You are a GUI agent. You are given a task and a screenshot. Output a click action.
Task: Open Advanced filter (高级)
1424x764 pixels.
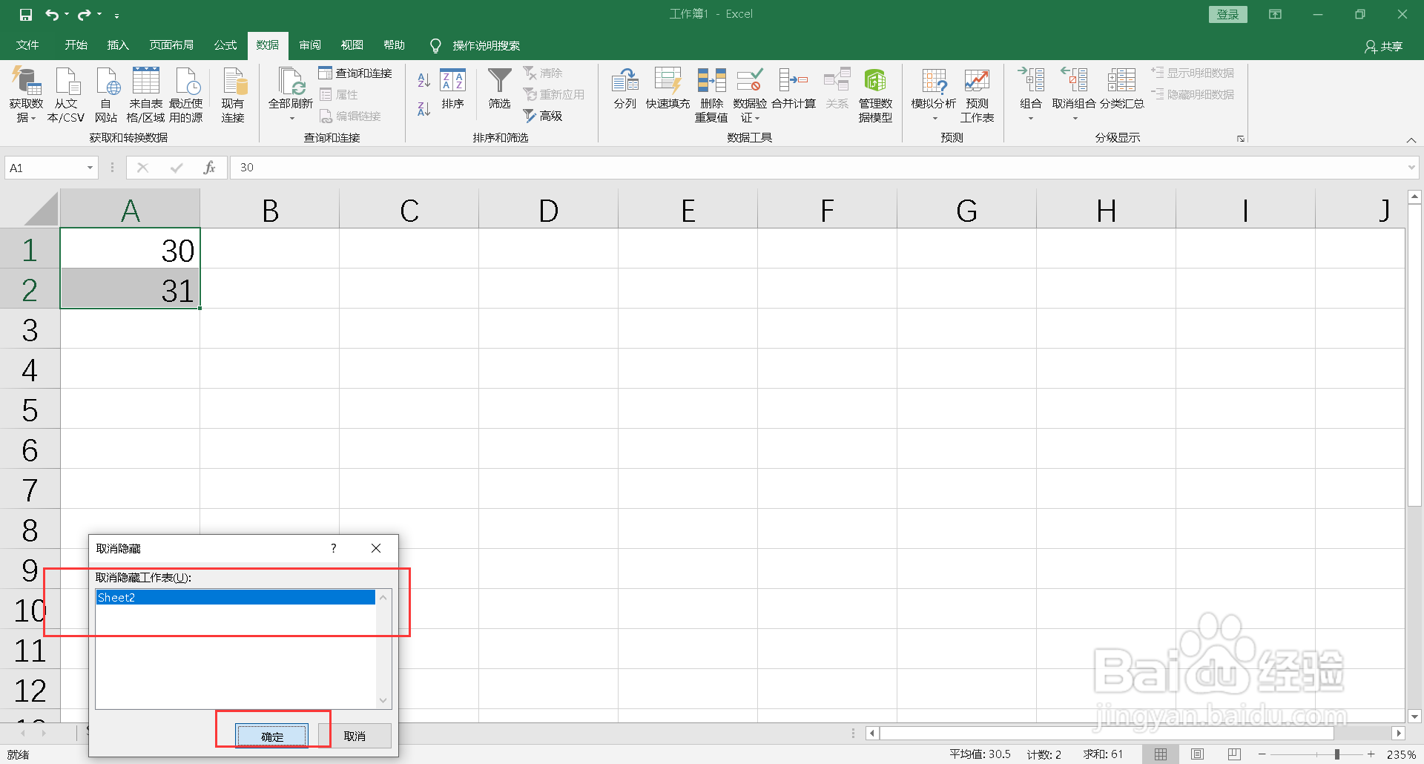[544, 116]
